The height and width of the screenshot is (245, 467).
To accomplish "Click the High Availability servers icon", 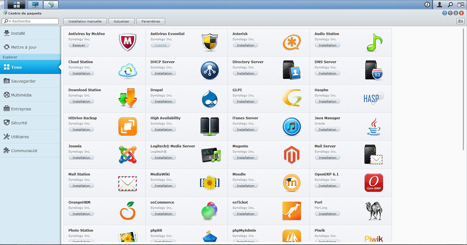I will (x=210, y=126).
